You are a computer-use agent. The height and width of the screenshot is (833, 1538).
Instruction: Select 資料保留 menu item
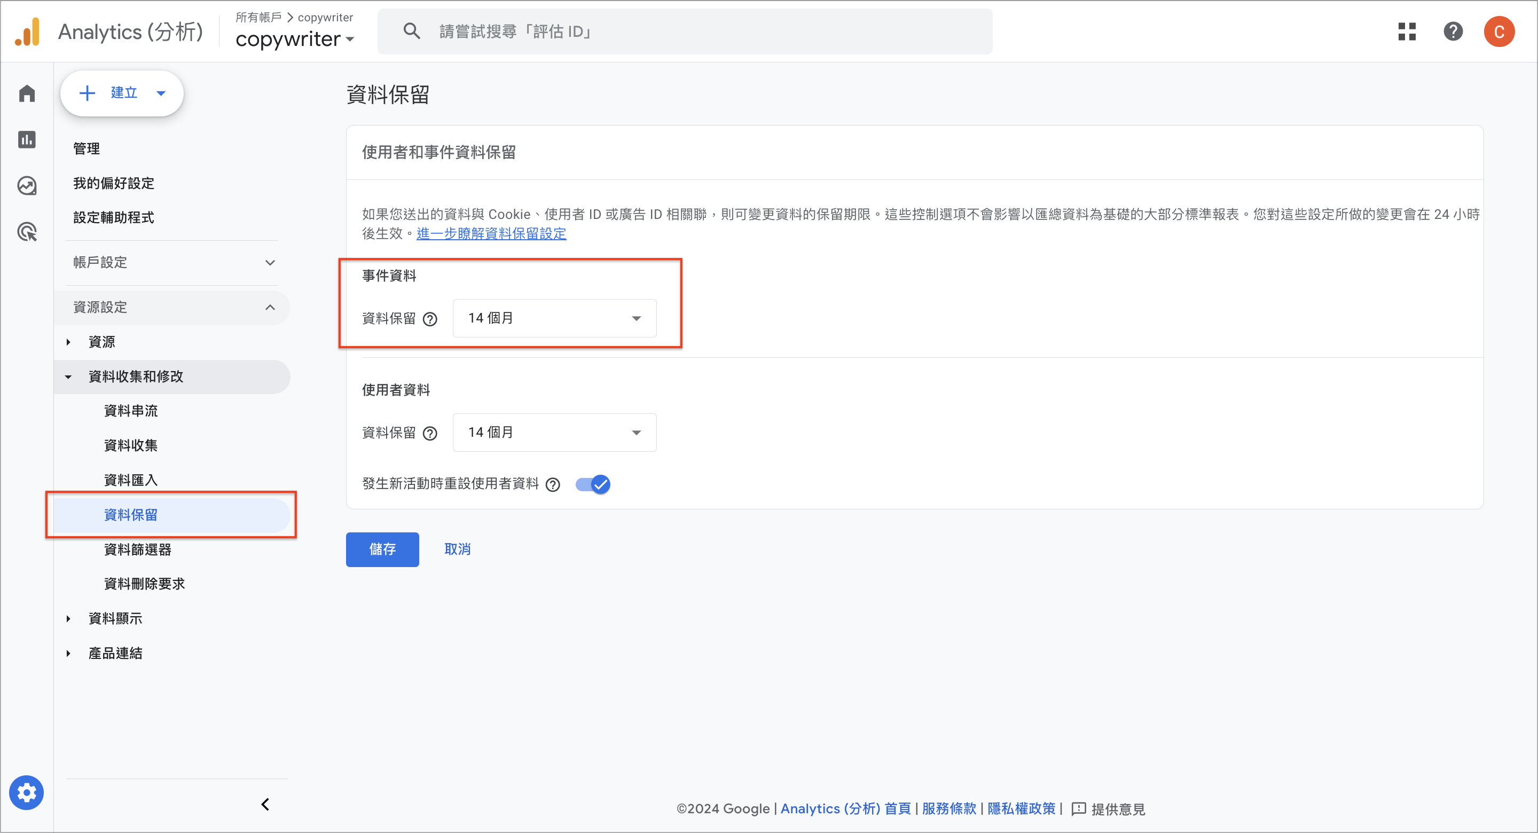pyautogui.click(x=172, y=515)
